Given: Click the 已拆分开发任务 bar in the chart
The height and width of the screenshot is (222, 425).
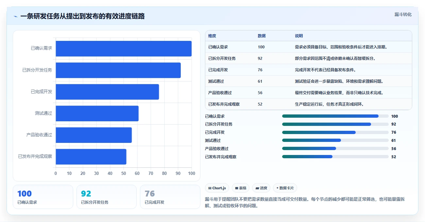Looking at the screenshot, I should coord(118,70).
